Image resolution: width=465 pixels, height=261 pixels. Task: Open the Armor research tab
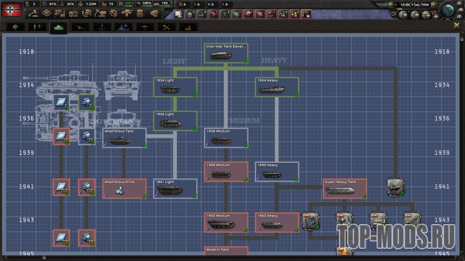pos(59,26)
